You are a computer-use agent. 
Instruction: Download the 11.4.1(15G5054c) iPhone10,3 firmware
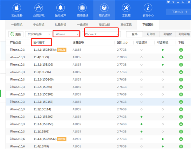tap(181, 49)
